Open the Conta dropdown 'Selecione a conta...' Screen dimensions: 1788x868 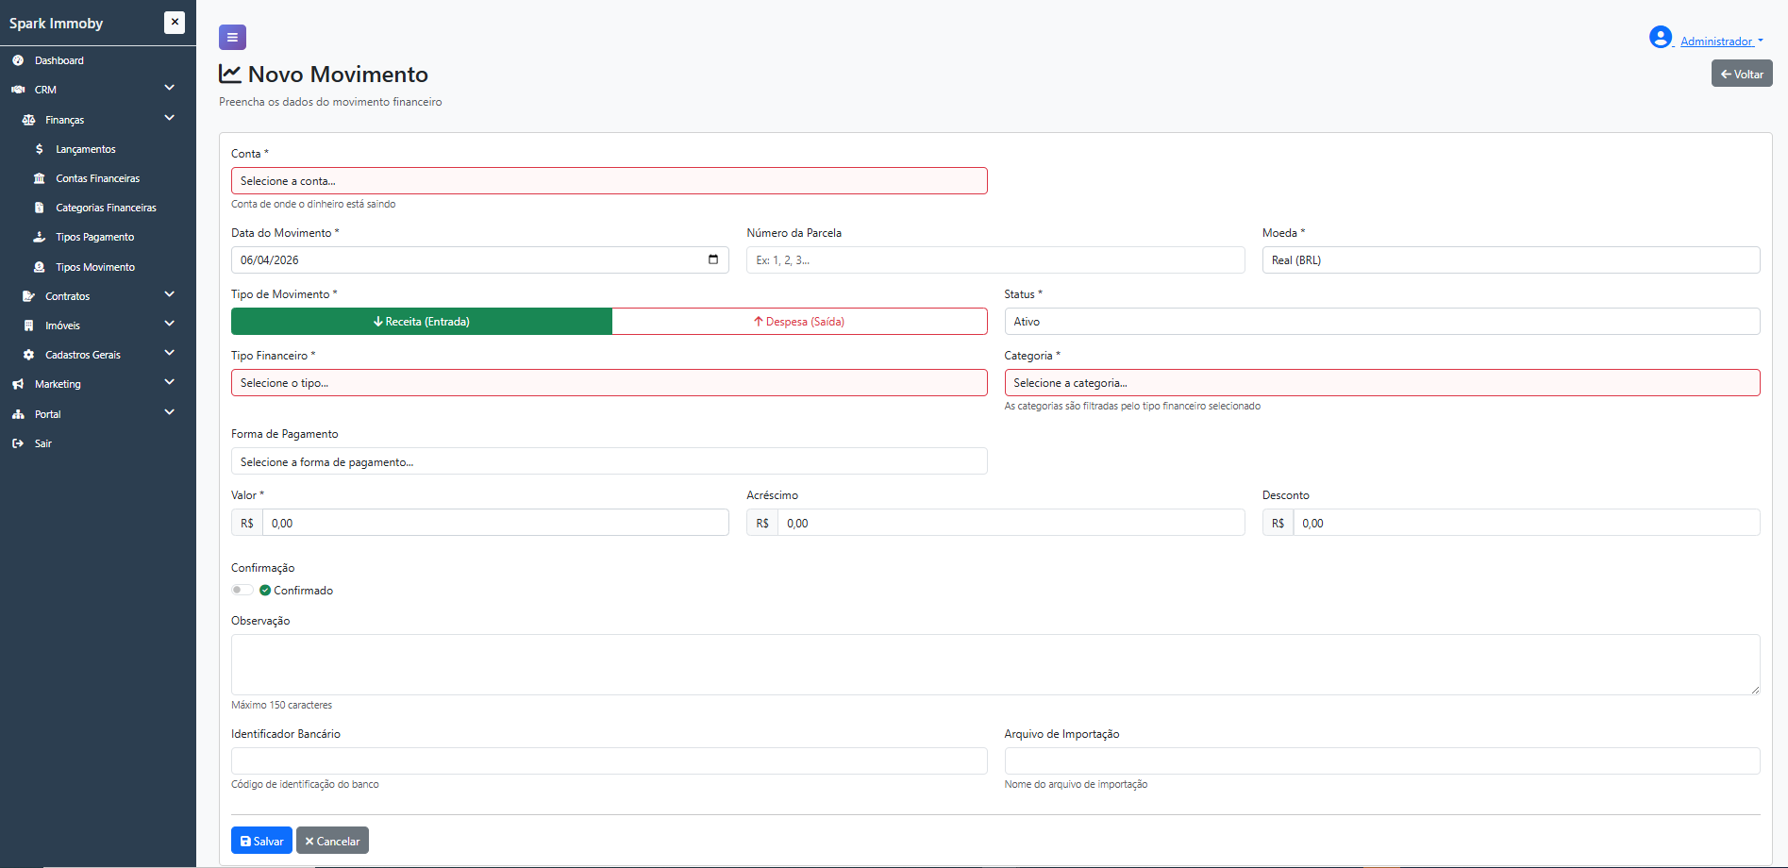(x=610, y=181)
